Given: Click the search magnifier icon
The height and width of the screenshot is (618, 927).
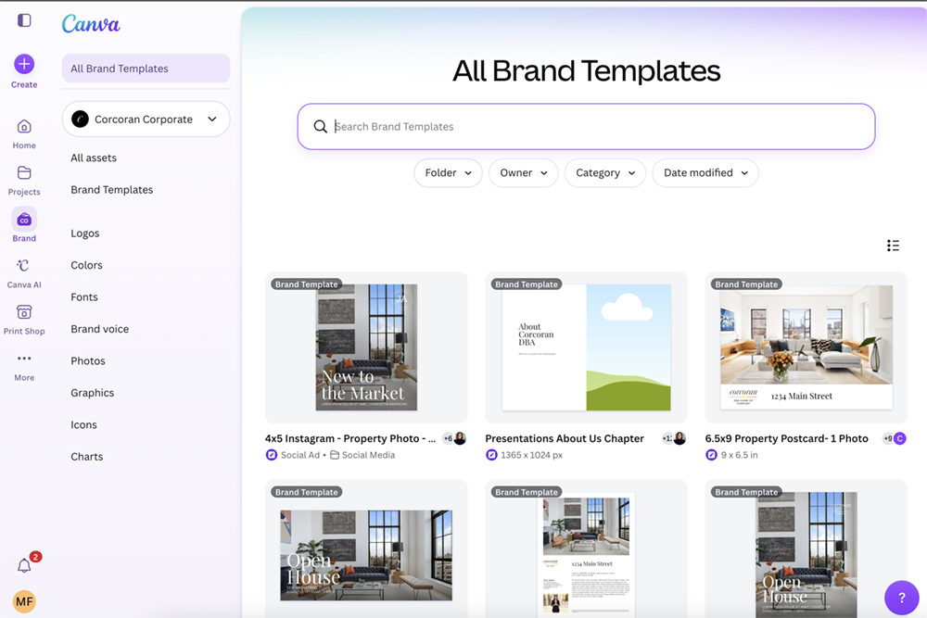Looking at the screenshot, I should point(321,126).
